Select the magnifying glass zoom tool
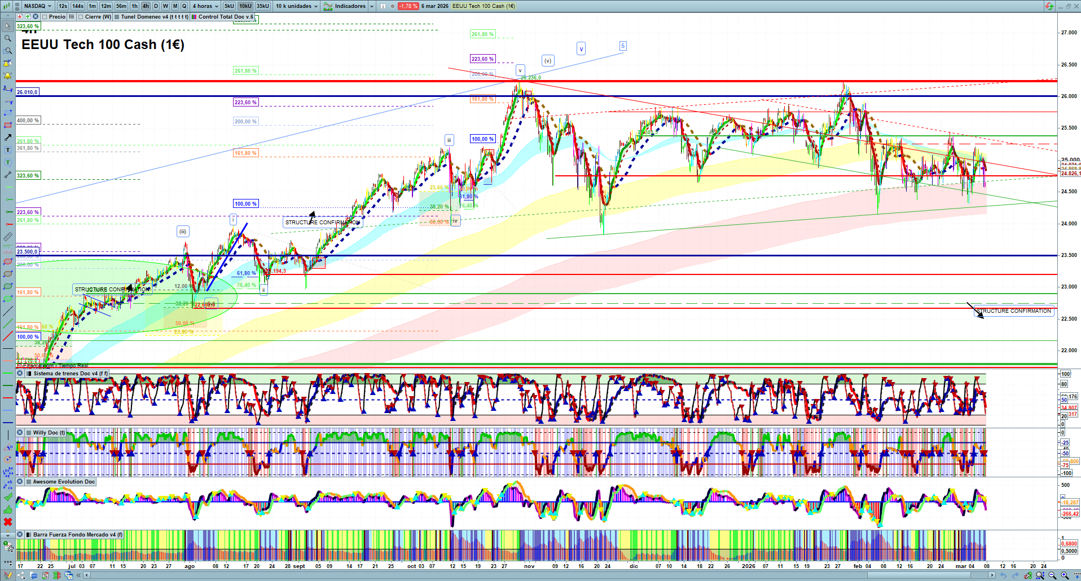Viewport: 1081px width, 581px height. [x=8, y=38]
